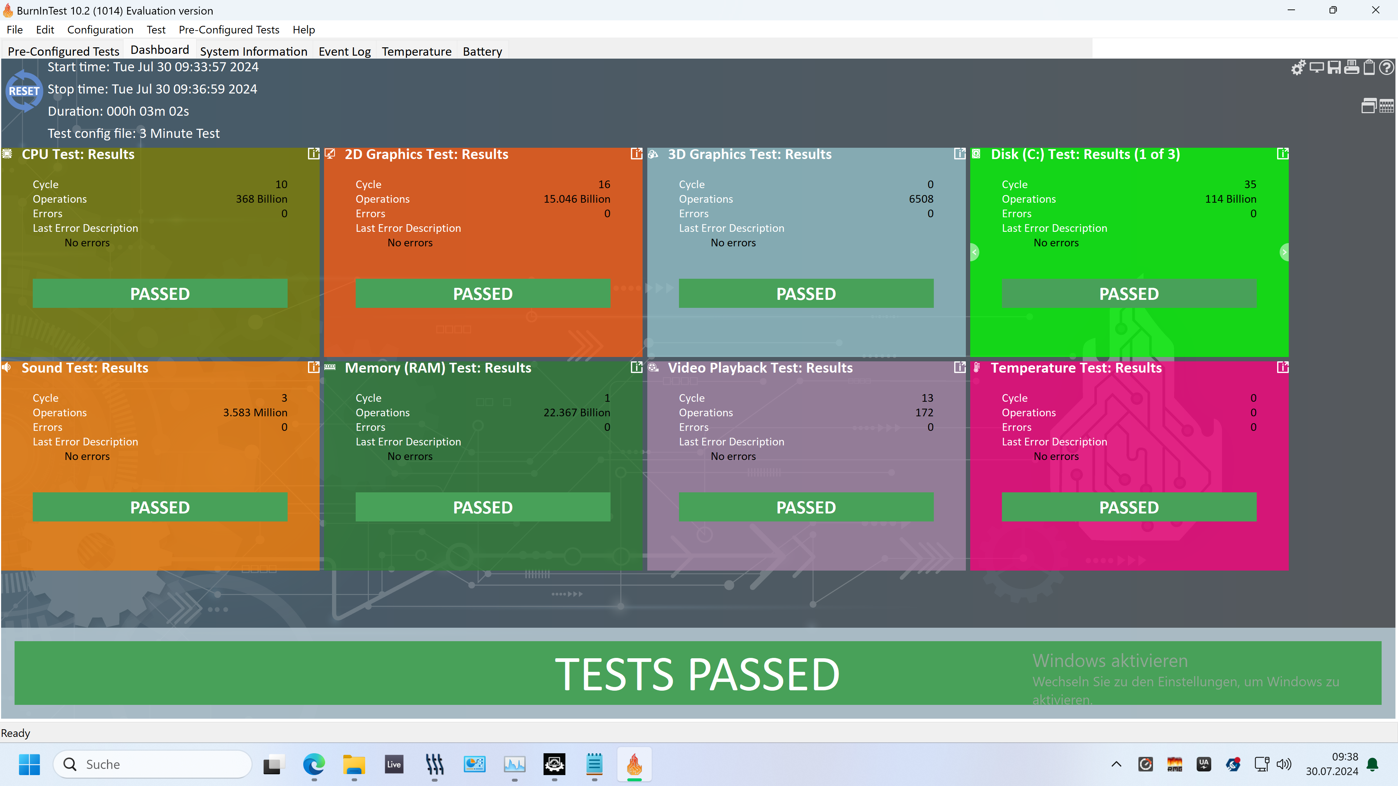Click PASSED button in Sound Test panel
Viewport: 1398px width, 786px height.
pyautogui.click(x=159, y=507)
